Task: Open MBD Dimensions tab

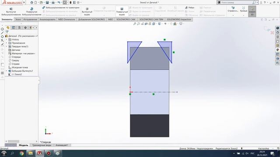Action: coord(66,19)
